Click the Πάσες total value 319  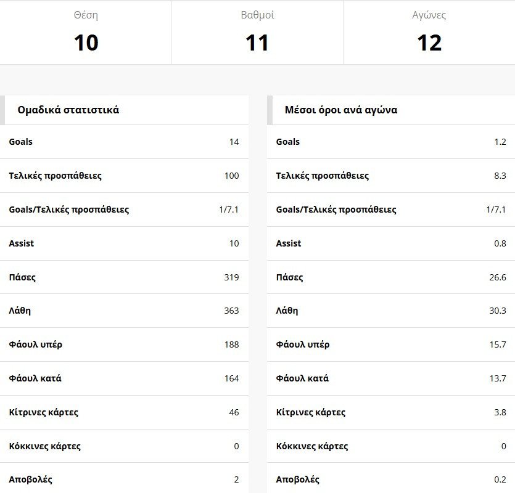coord(231,277)
